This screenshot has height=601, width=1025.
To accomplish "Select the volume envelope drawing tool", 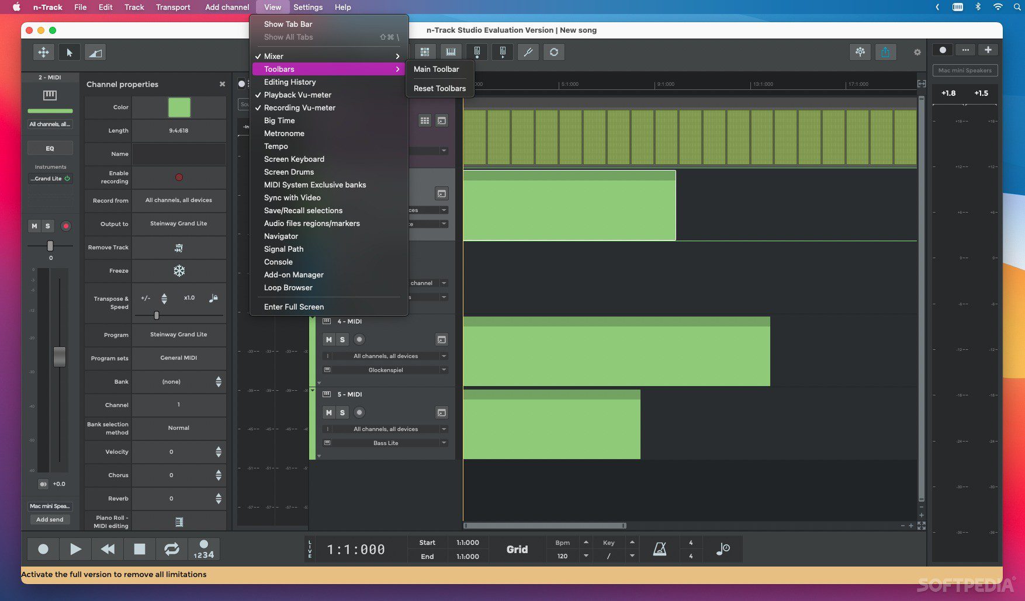I will click(95, 52).
